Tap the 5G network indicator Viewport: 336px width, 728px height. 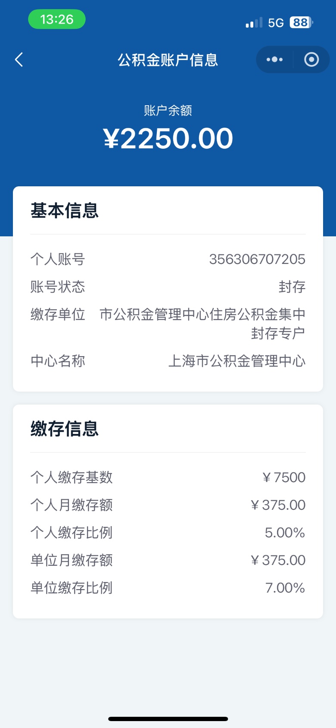pos(276,23)
